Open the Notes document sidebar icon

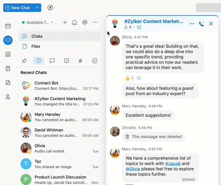tap(8, 83)
